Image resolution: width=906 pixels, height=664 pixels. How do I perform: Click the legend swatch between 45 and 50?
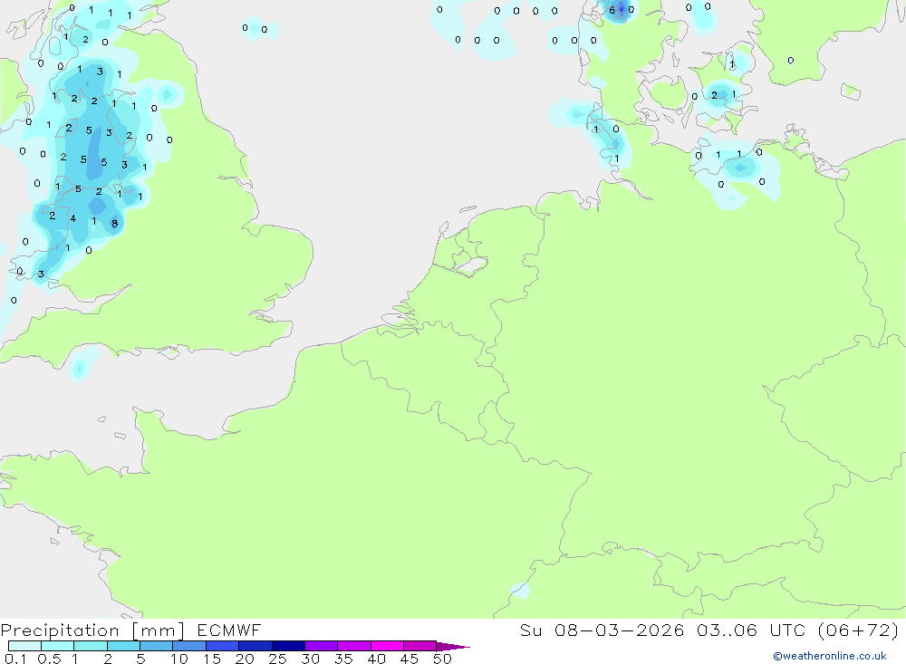[x=419, y=646]
